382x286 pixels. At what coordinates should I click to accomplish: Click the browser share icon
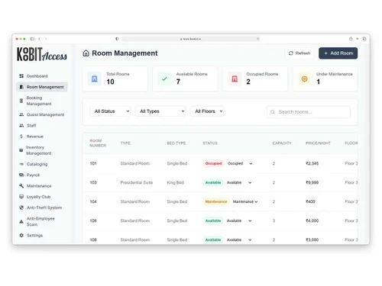(351, 39)
